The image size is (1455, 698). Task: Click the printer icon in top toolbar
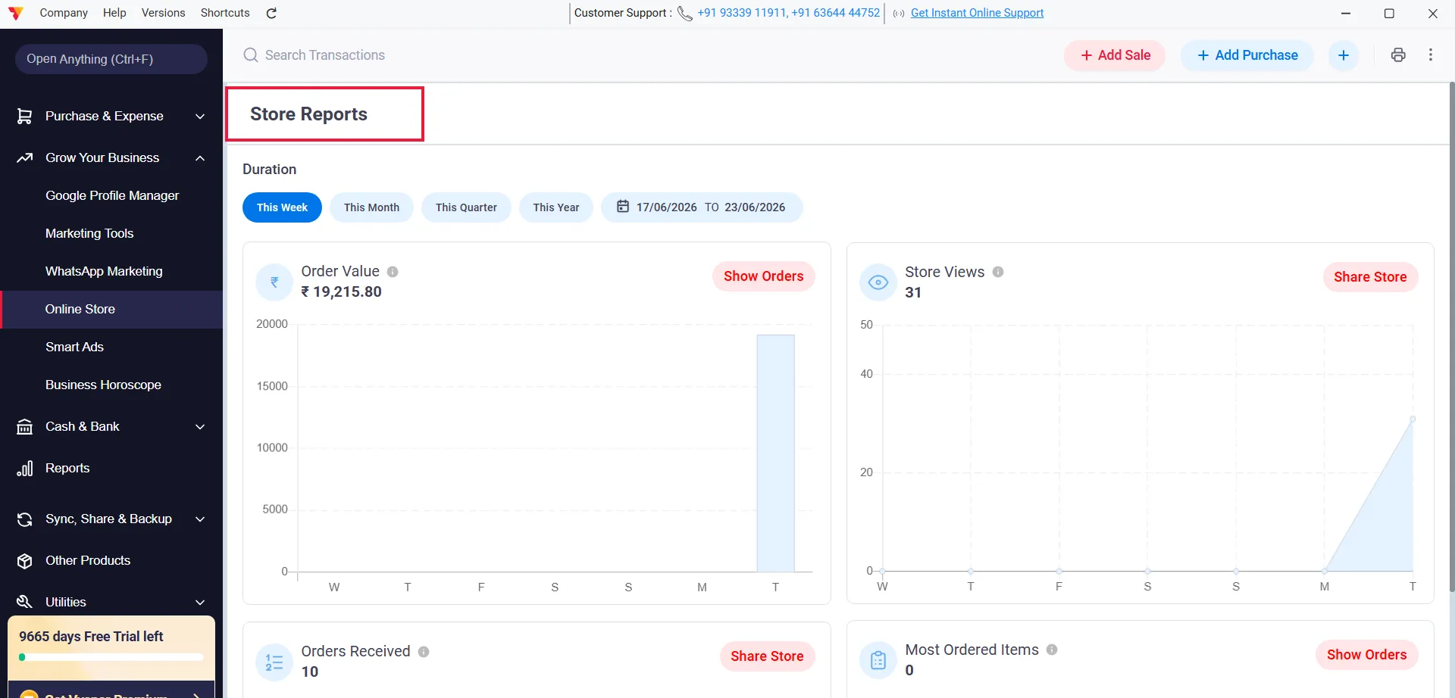[1398, 55]
